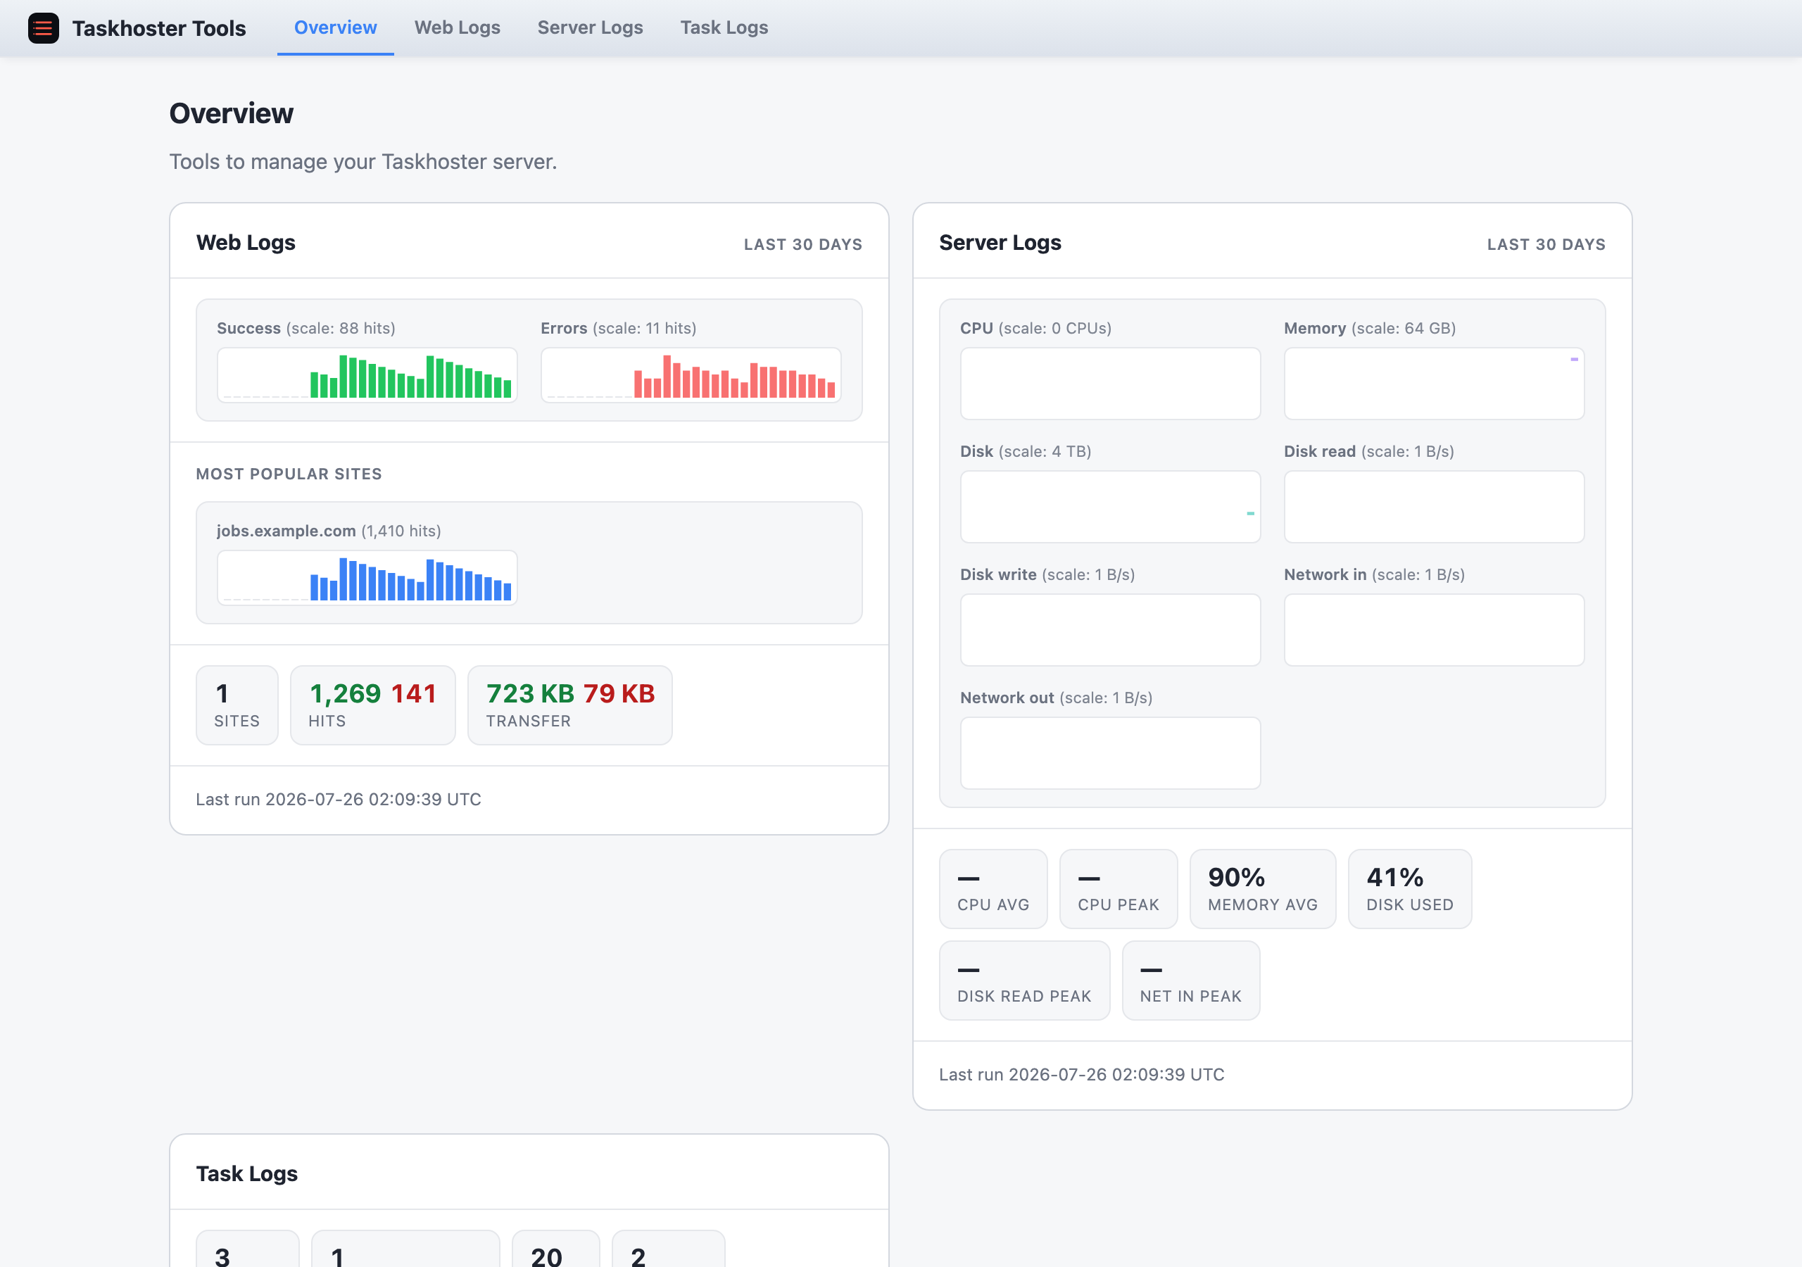Open the Web Logs card heading
Image resolution: width=1802 pixels, height=1267 pixels.
pos(246,243)
